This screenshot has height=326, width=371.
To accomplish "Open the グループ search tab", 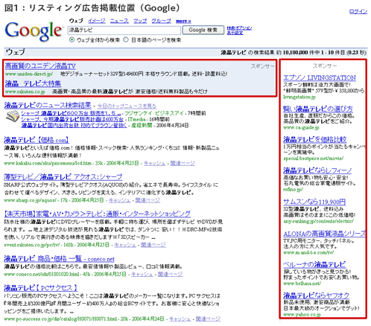I will [x=162, y=21].
